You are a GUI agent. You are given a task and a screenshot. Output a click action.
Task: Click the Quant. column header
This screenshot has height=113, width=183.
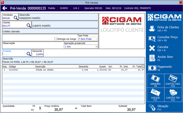coord(103,66)
